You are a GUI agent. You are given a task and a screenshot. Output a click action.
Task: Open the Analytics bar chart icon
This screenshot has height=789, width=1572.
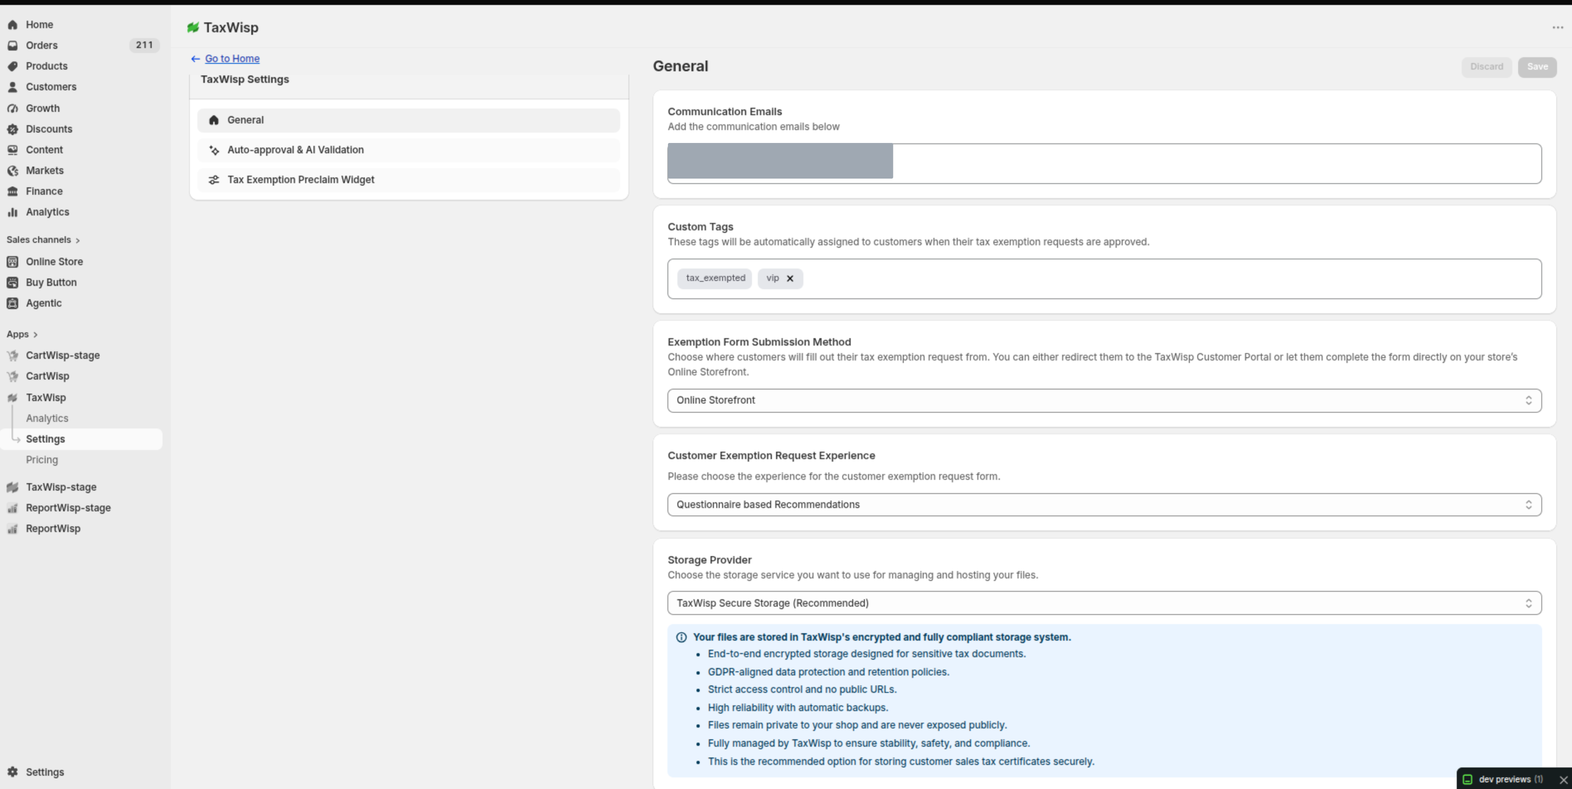click(12, 212)
